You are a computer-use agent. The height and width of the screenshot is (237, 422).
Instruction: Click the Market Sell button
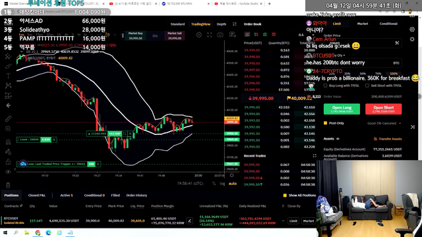coord(174,36)
